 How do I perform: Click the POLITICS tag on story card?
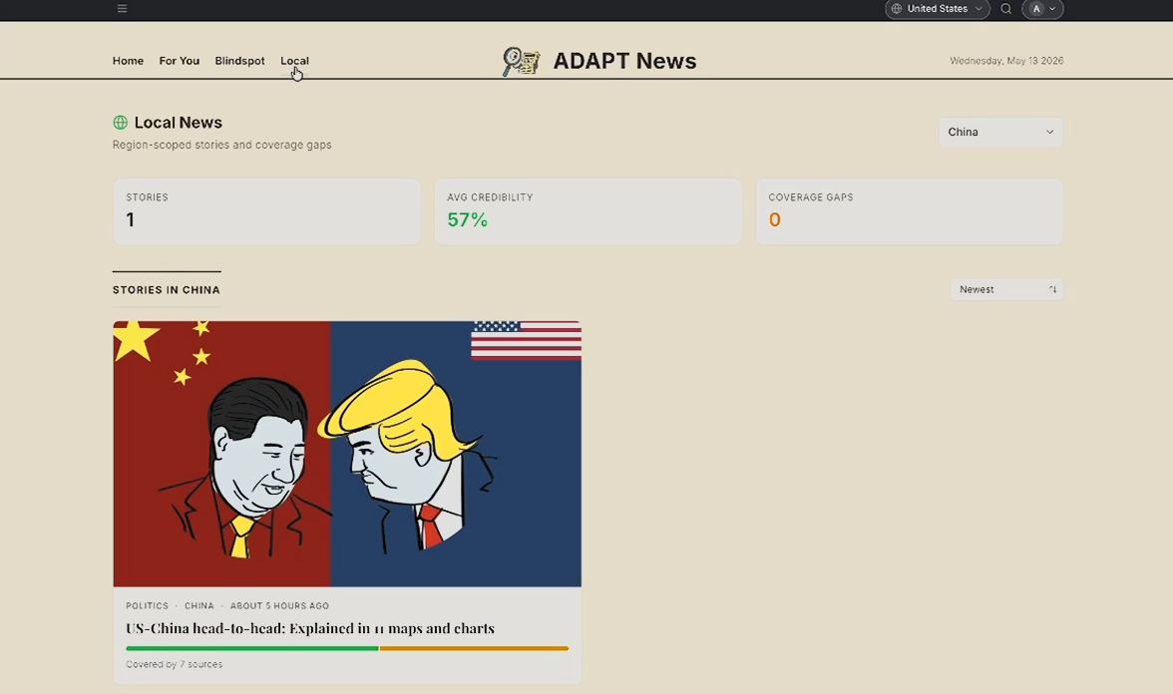(x=147, y=606)
